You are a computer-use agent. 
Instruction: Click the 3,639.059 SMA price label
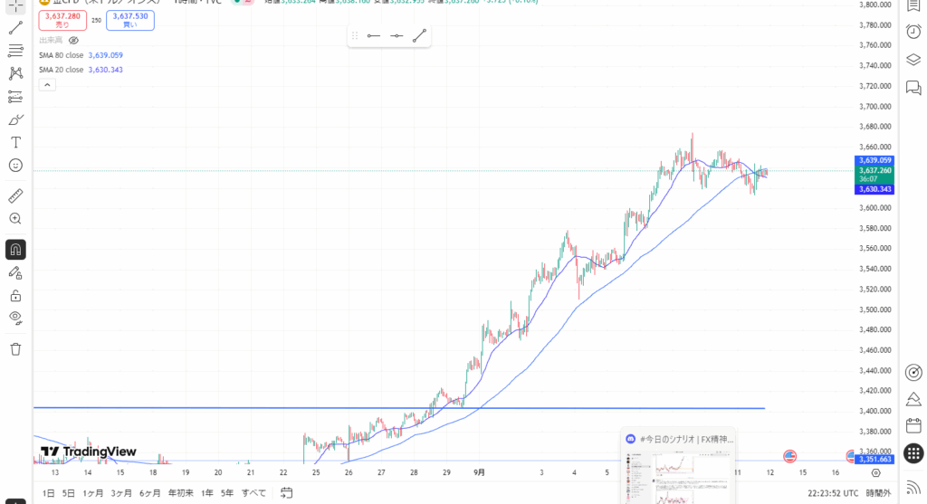tap(874, 160)
